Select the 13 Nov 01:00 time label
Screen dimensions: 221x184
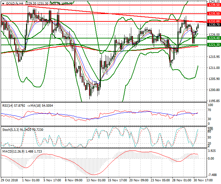tap(96, 180)
